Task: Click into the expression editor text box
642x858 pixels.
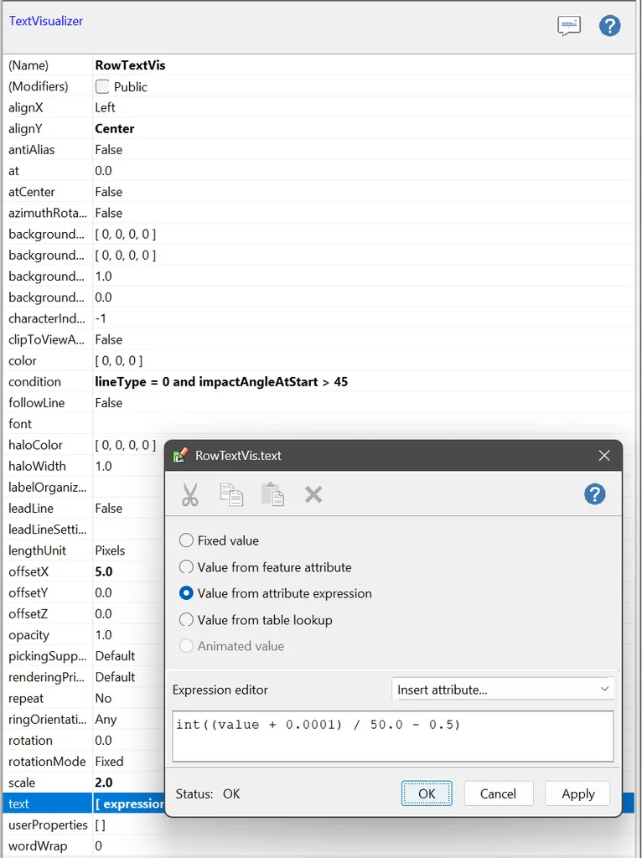Action: point(393,736)
